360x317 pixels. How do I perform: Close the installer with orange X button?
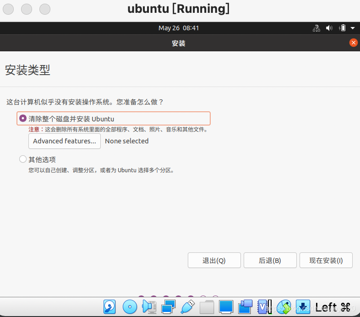(x=353, y=43)
